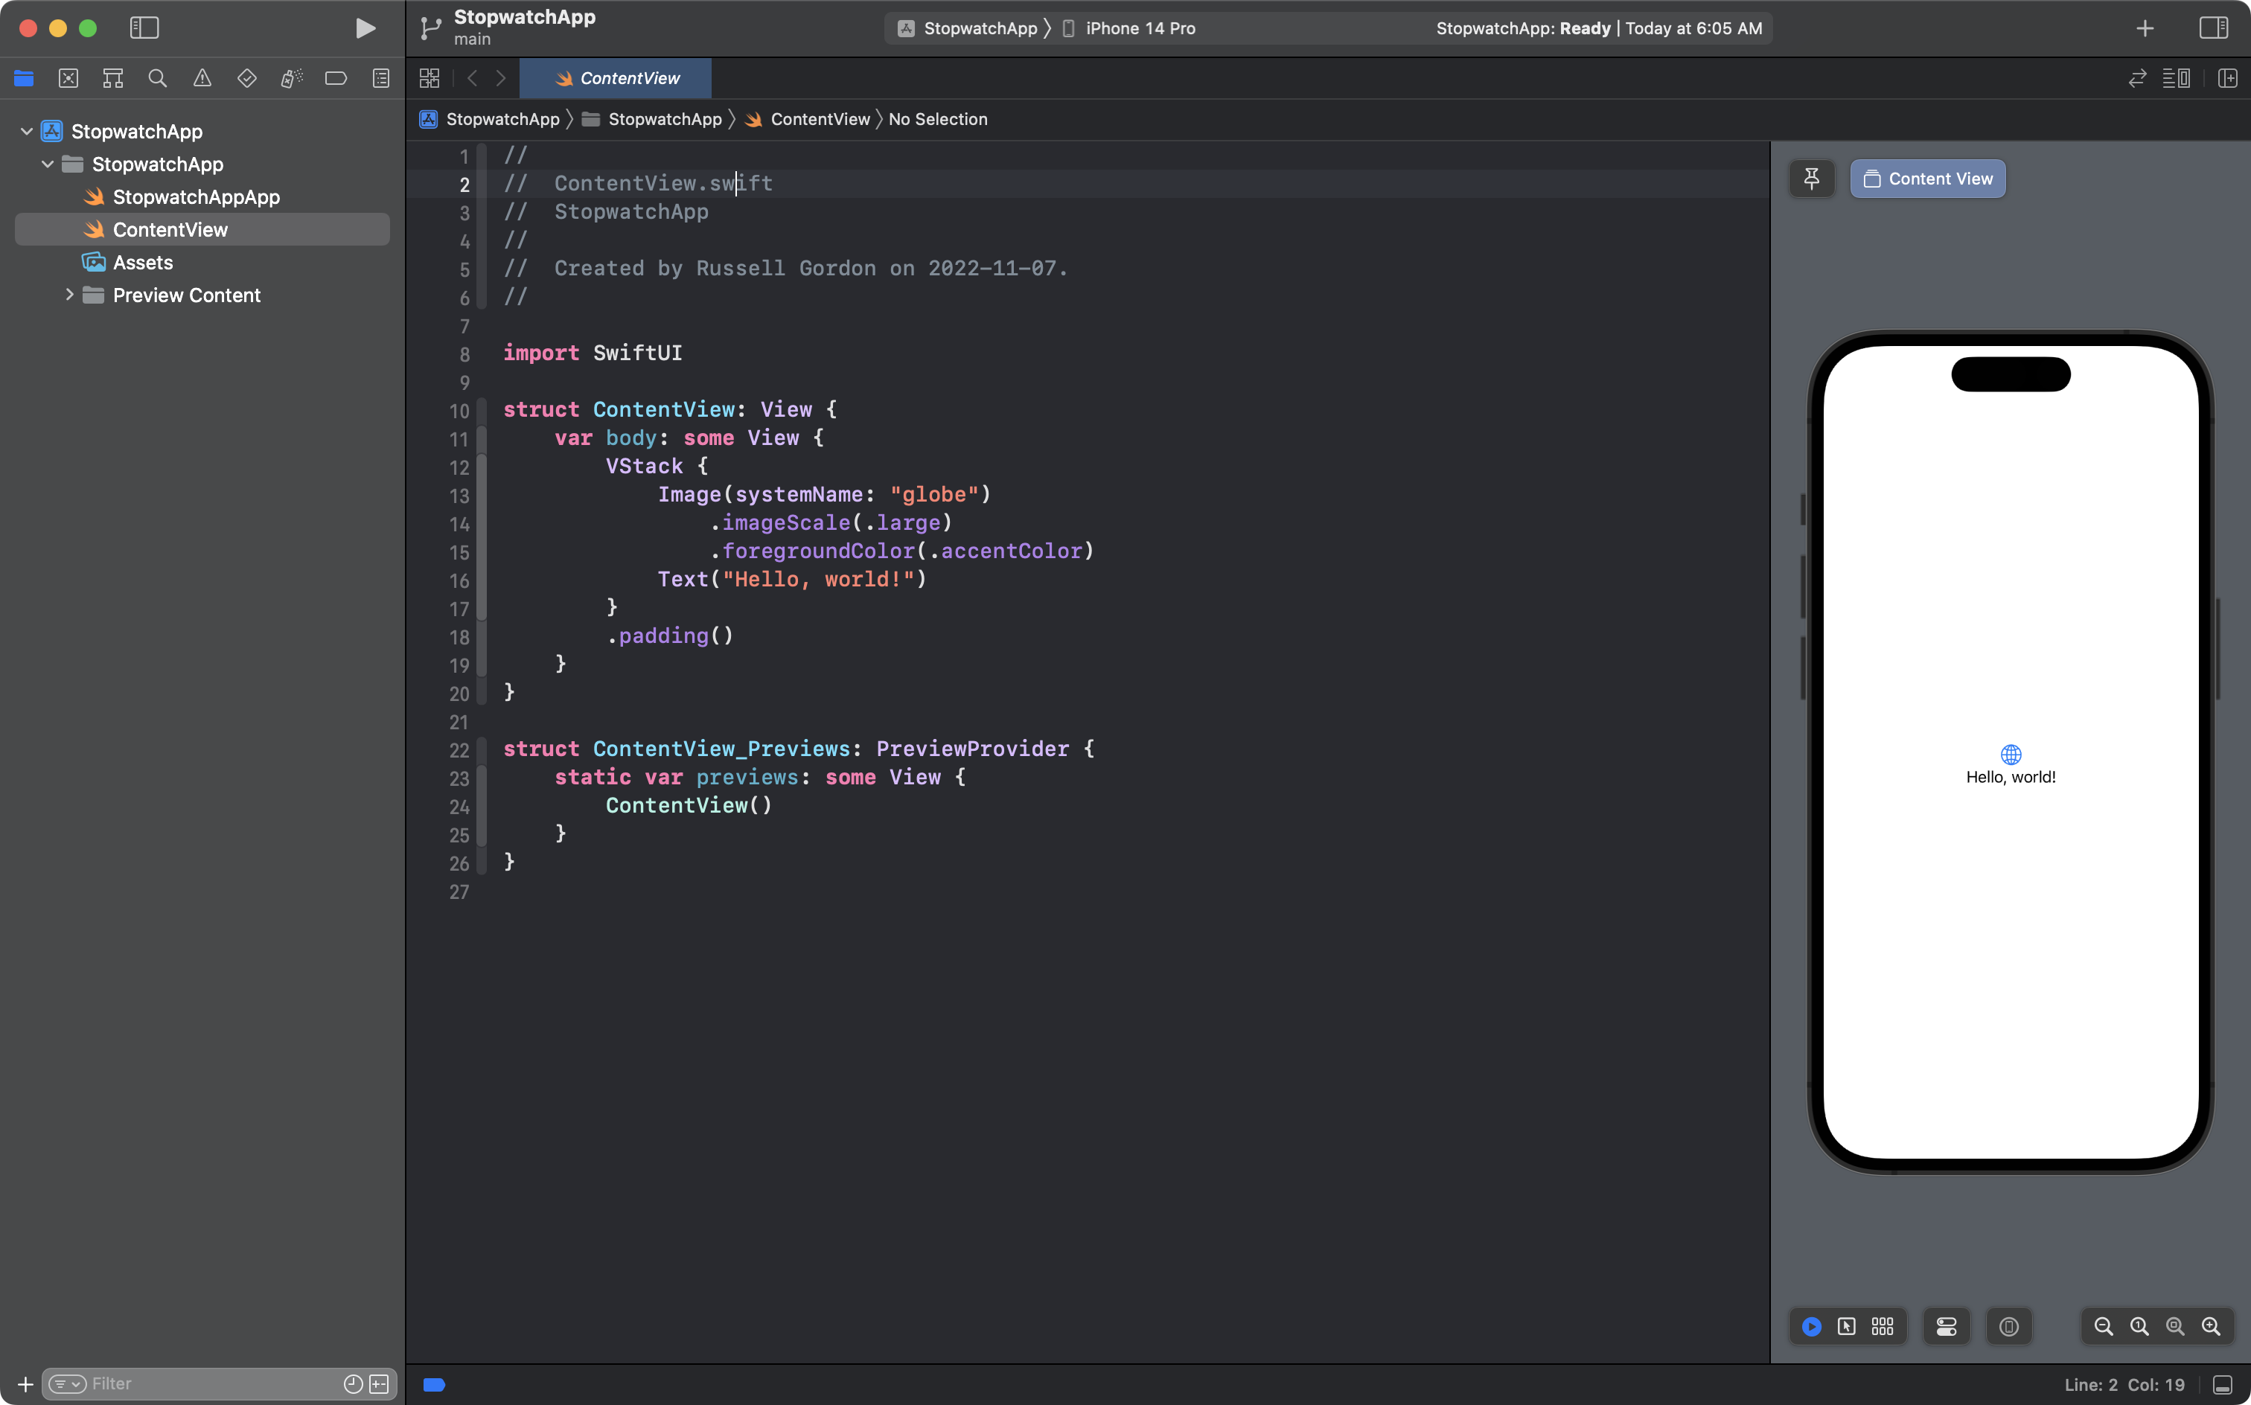Toggle the left navigator sidebar
This screenshot has width=2251, height=1405.
pos(144,28)
